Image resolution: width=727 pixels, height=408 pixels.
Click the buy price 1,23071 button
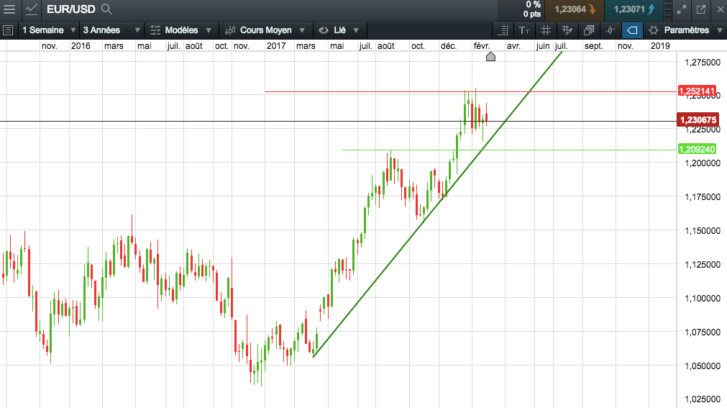tap(634, 9)
